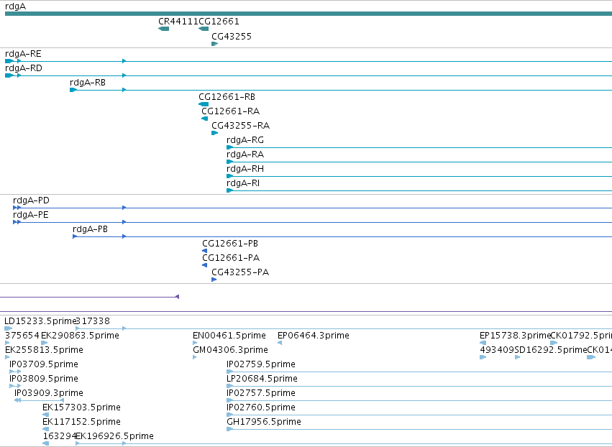Select the rdgA-RB transcript
Viewport: 612px width, 447px height.
click(341, 90)
